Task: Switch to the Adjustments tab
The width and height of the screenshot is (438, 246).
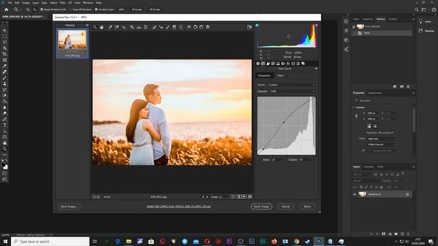Action: click(374, 93)
